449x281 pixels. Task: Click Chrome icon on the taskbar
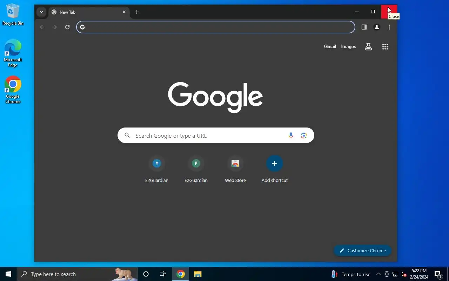[x=181, y=274]
